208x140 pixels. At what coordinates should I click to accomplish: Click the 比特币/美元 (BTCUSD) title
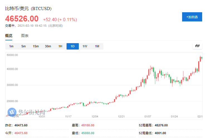[28, 9]
